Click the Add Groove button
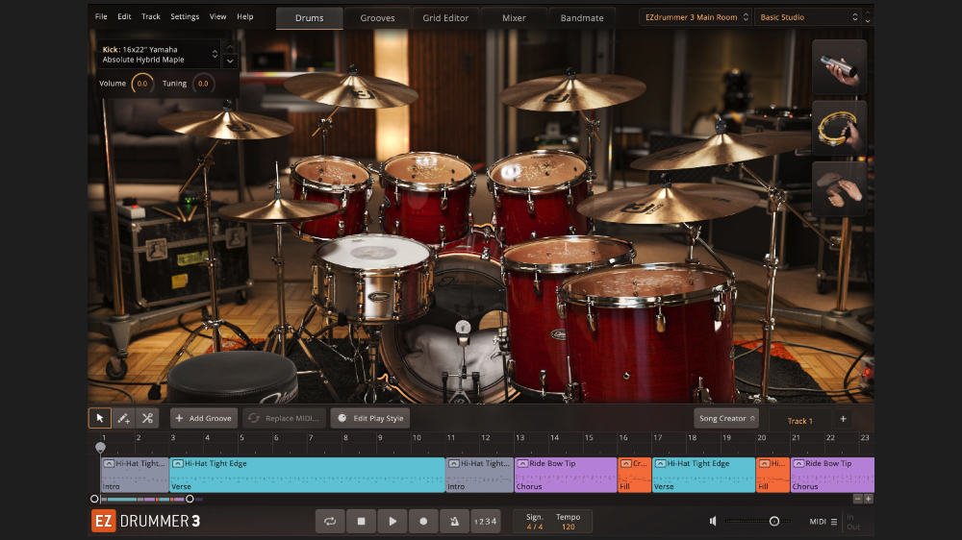The image size is (962, 540). coord(204,419)
